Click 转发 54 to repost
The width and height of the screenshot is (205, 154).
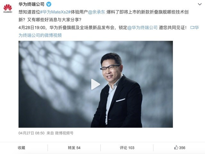click(x=74, y=148)
